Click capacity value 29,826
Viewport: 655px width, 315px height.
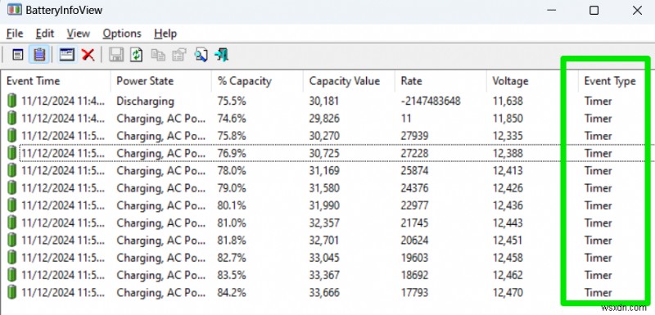coord(324,119)
